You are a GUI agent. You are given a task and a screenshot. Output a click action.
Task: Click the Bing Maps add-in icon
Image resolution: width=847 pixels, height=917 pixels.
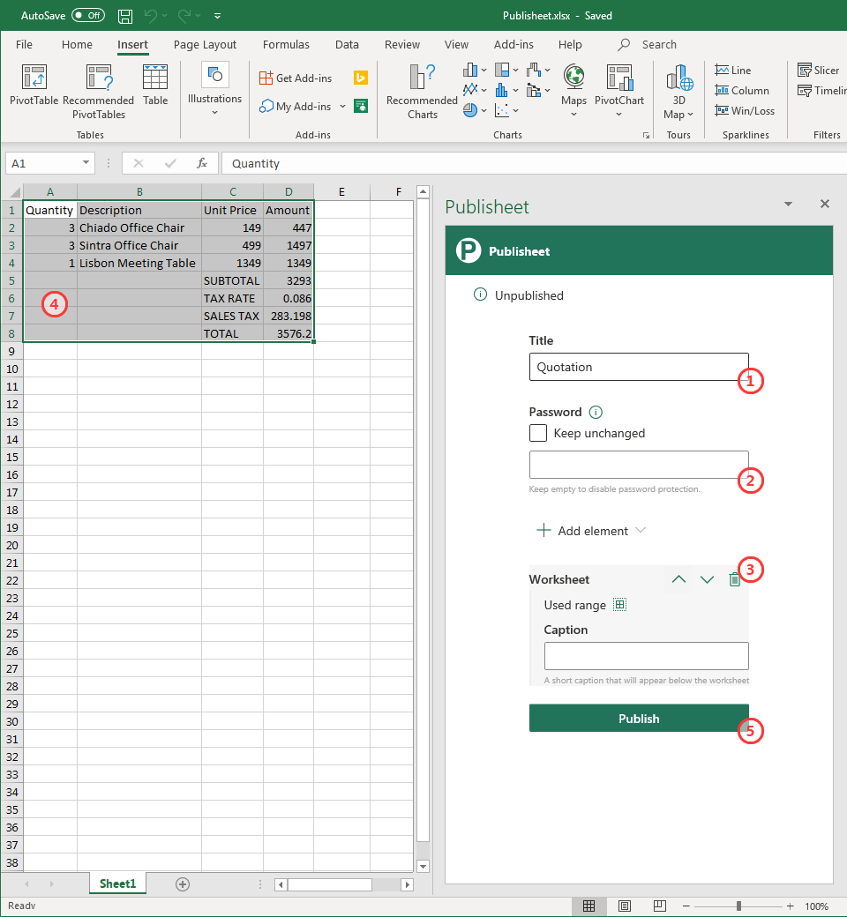[361, 78]
